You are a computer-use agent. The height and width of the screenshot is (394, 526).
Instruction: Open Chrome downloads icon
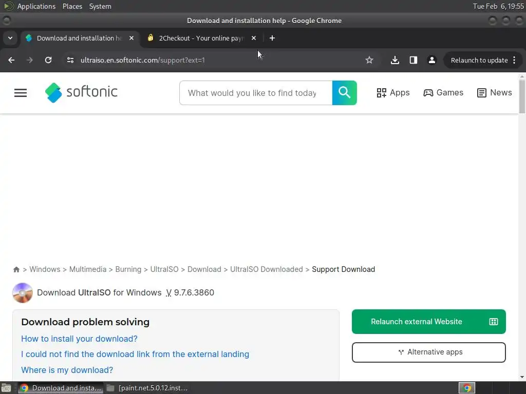pos(395,60)
